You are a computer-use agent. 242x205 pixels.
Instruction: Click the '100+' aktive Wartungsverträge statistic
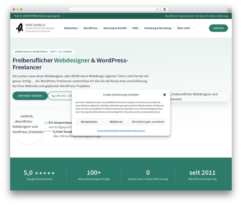click(x=94, y=173)
